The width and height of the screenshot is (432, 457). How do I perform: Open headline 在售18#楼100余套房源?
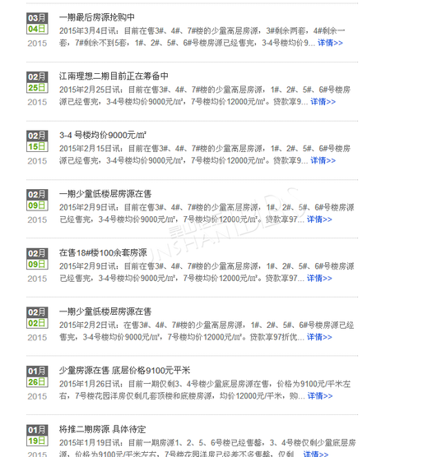103,252
